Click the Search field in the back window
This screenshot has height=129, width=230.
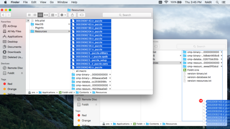click(x=201, y=47)
